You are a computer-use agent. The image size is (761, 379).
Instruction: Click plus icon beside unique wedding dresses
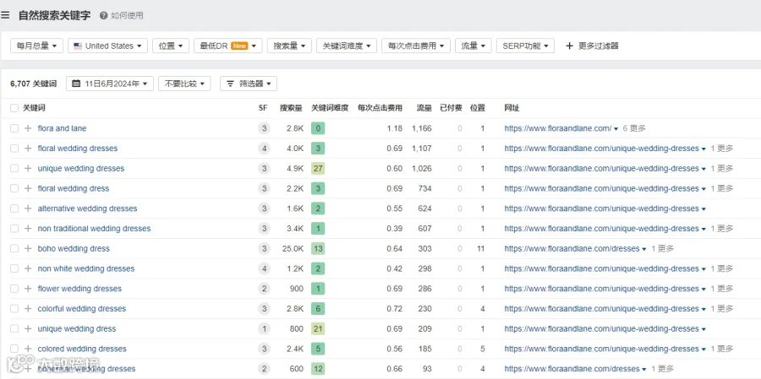(x=28, y=169)
